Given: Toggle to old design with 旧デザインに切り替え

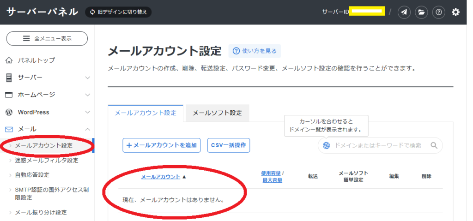Looking at the screenshot, I should tap(118, 12).
